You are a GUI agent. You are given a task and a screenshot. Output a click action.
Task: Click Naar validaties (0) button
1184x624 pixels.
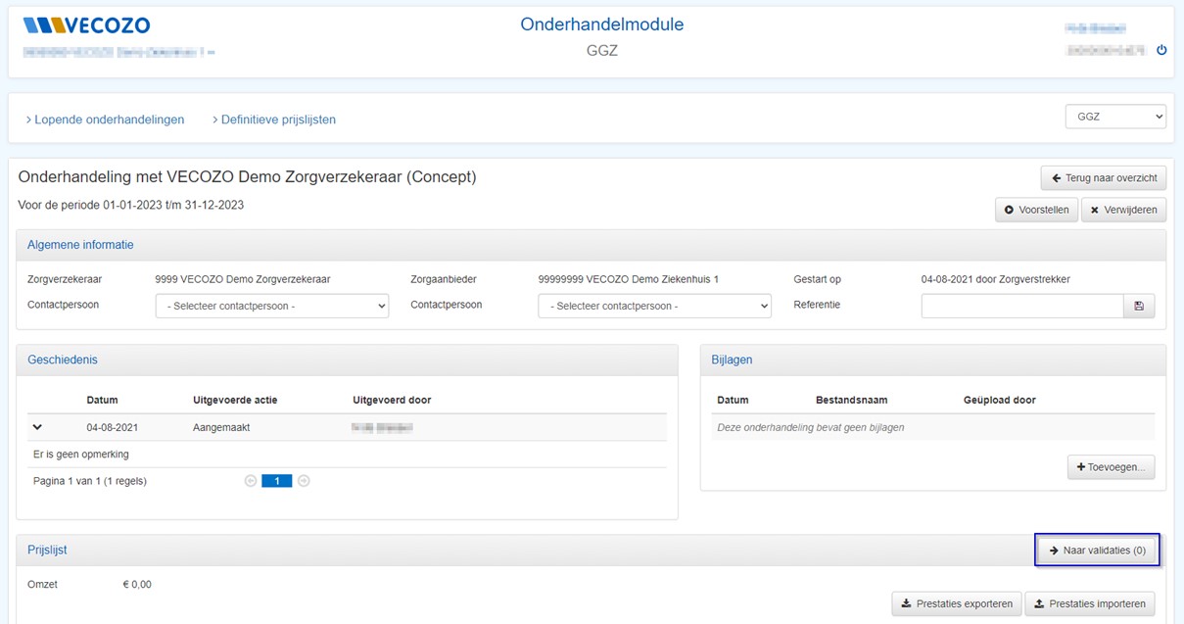click(x=1097, y=551)
